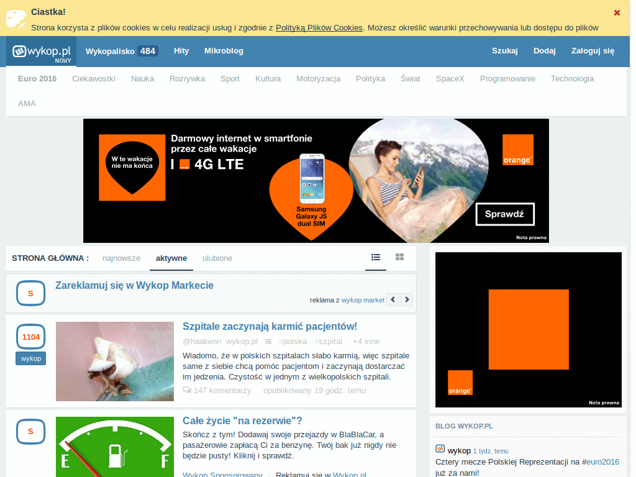636x477 pixels.
Task: Open the AMA category
Action: coord(27,104)
